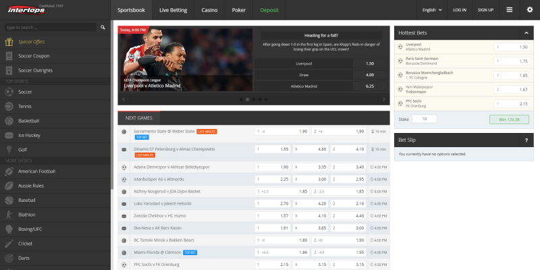Select the first carousel dot
The height and width of the screenshot is (270, 540).
click(241, 99)
